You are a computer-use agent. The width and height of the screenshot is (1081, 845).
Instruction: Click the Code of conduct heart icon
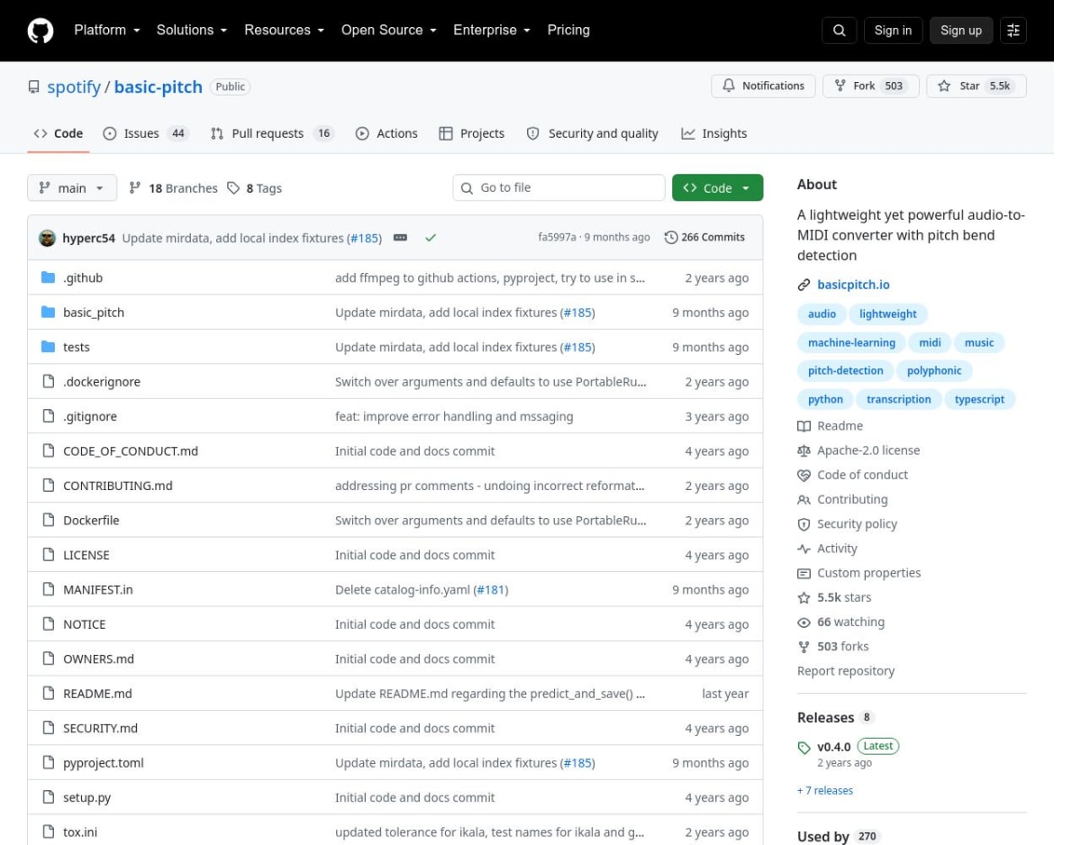[804, 475]
